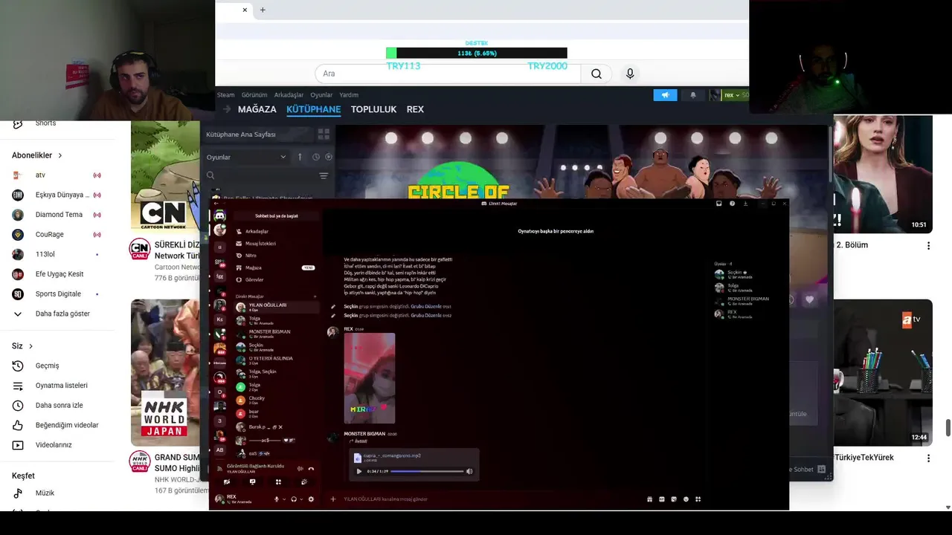
Task: Open 'Tolga, Seçkin' group conversation
Action: point(277,373)
